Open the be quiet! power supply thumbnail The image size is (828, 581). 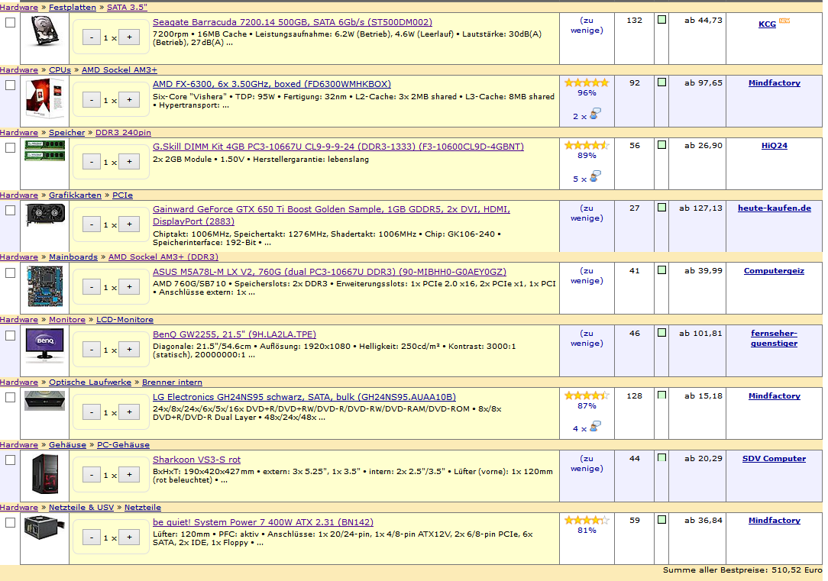(x=45, y=528)
